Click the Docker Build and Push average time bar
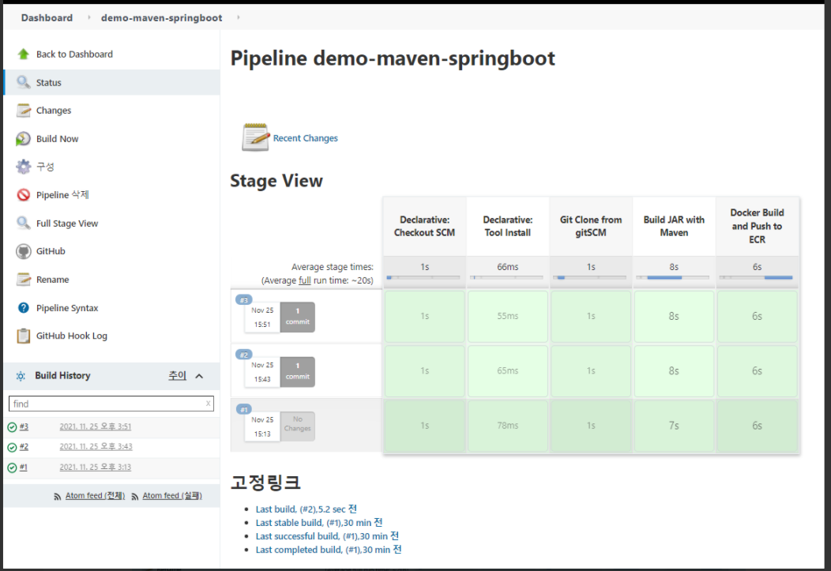 [757, 277]
